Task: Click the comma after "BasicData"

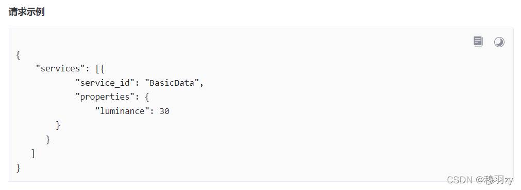Action: (x=201, y=84)
